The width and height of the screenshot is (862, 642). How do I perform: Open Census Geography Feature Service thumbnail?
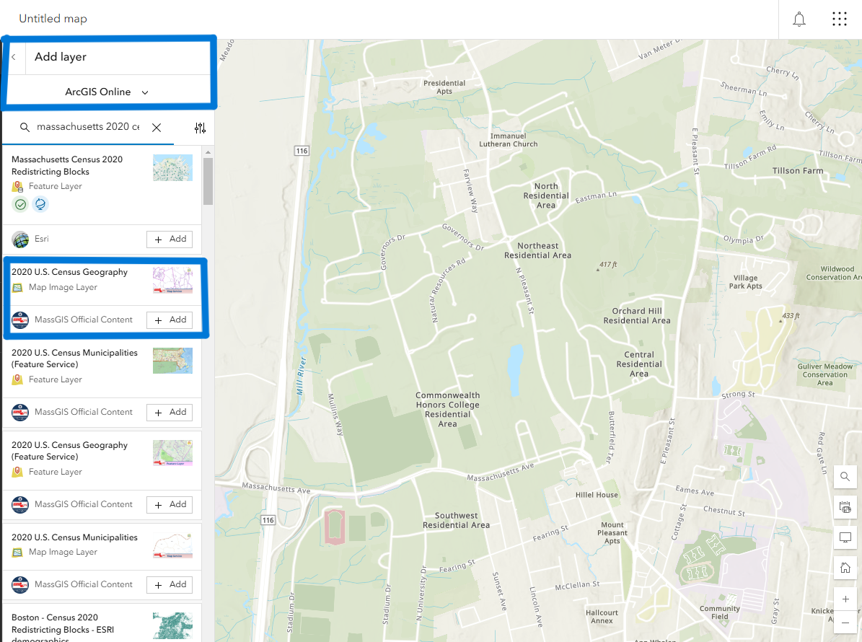point(172,453)
